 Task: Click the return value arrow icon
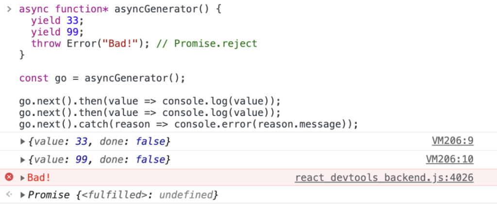click(x=9, y=195)
